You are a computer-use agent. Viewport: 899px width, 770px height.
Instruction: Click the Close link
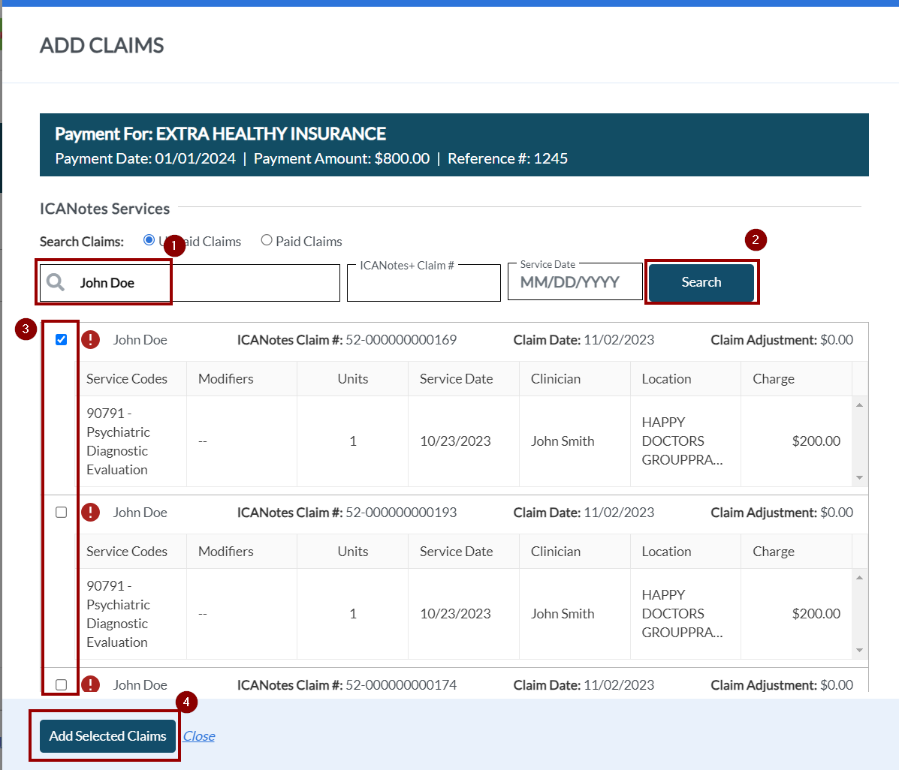199,736
